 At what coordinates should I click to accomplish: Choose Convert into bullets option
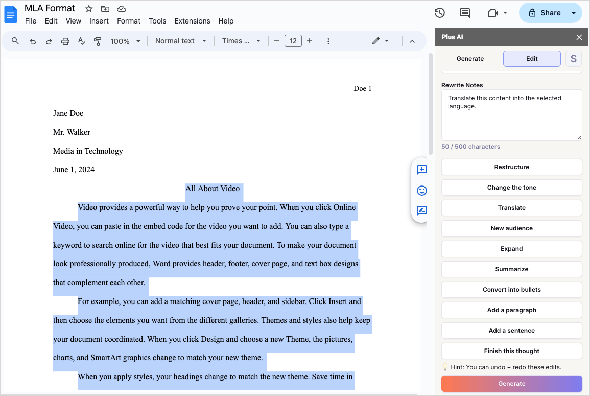point(511,290)
